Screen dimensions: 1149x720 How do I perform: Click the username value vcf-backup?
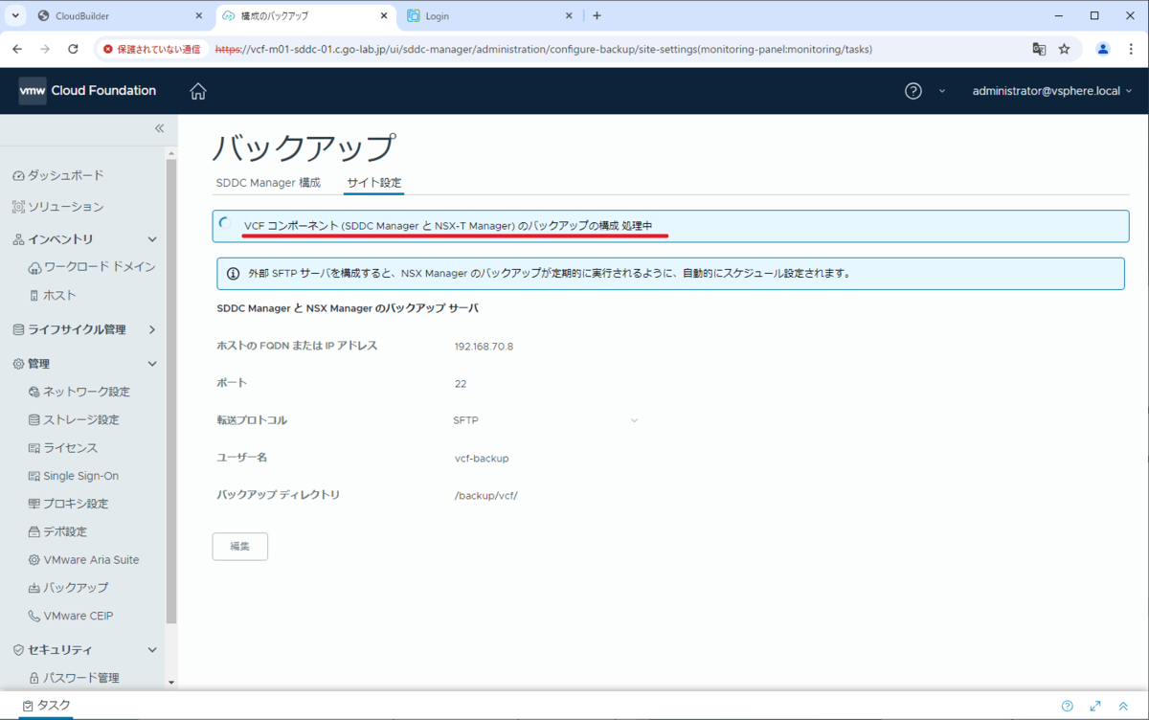coord(482,458)
